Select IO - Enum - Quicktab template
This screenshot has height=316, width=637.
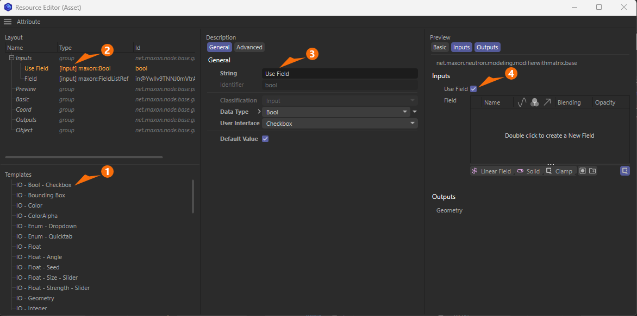pos(44,236)
